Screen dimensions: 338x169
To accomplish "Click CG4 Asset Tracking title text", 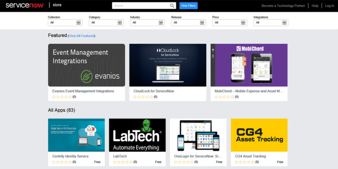I will 250,156.
